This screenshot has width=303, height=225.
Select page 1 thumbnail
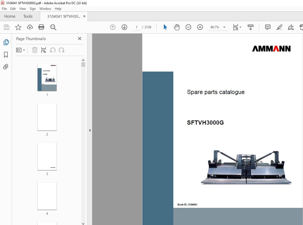coord(47,77)
